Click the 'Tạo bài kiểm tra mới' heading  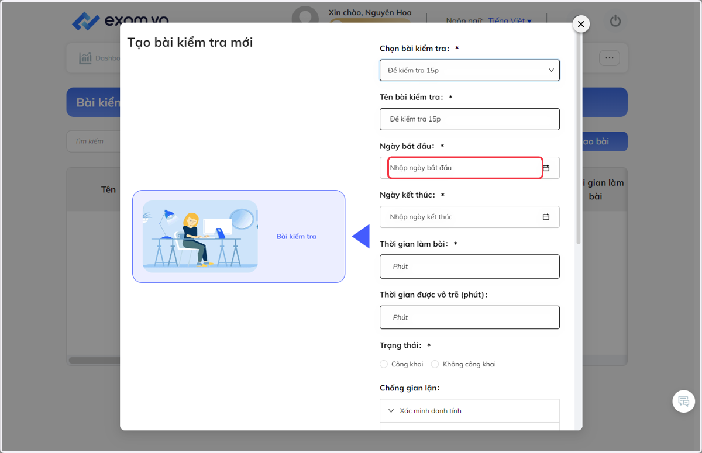(x=190, y=43)
